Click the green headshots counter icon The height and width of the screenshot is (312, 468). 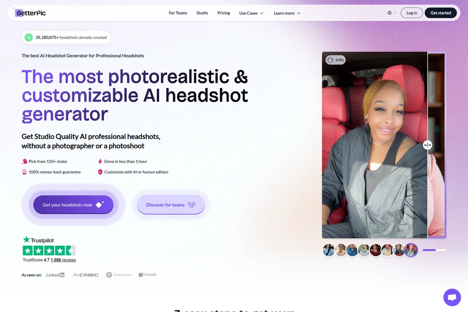28,37
